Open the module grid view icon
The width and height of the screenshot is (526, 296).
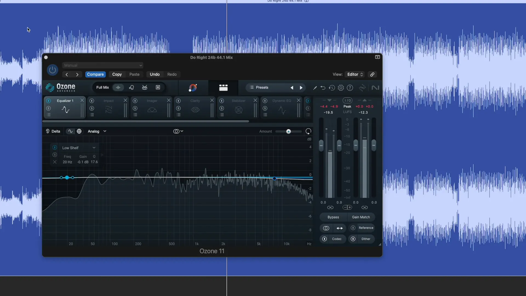(x=223, y=88)
